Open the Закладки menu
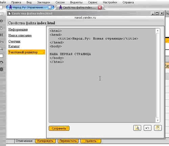This screenshot has height=146, width=169. click(44, 2)
